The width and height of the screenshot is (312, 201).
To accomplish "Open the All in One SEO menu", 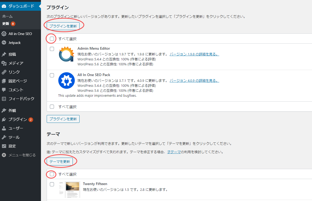I will (20, 34).
